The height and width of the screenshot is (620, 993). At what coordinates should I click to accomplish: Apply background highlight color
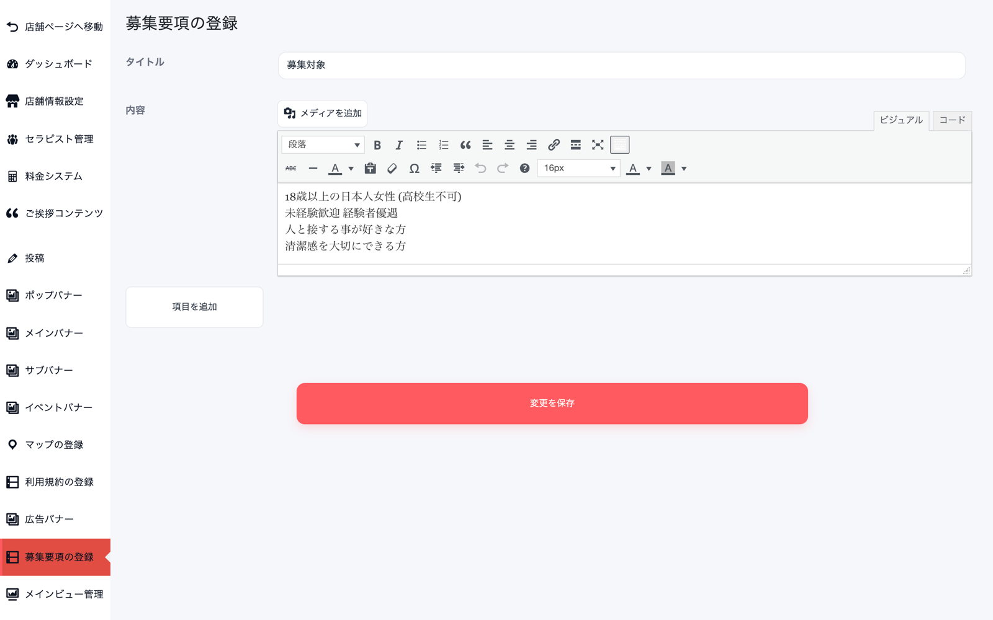(x=668, y=168)
